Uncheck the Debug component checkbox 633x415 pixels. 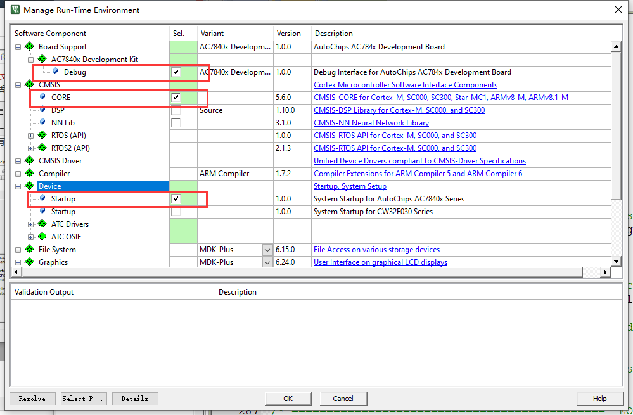coord(176,72)
